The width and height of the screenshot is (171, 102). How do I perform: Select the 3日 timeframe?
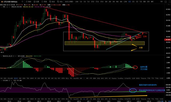click(137, 2)
